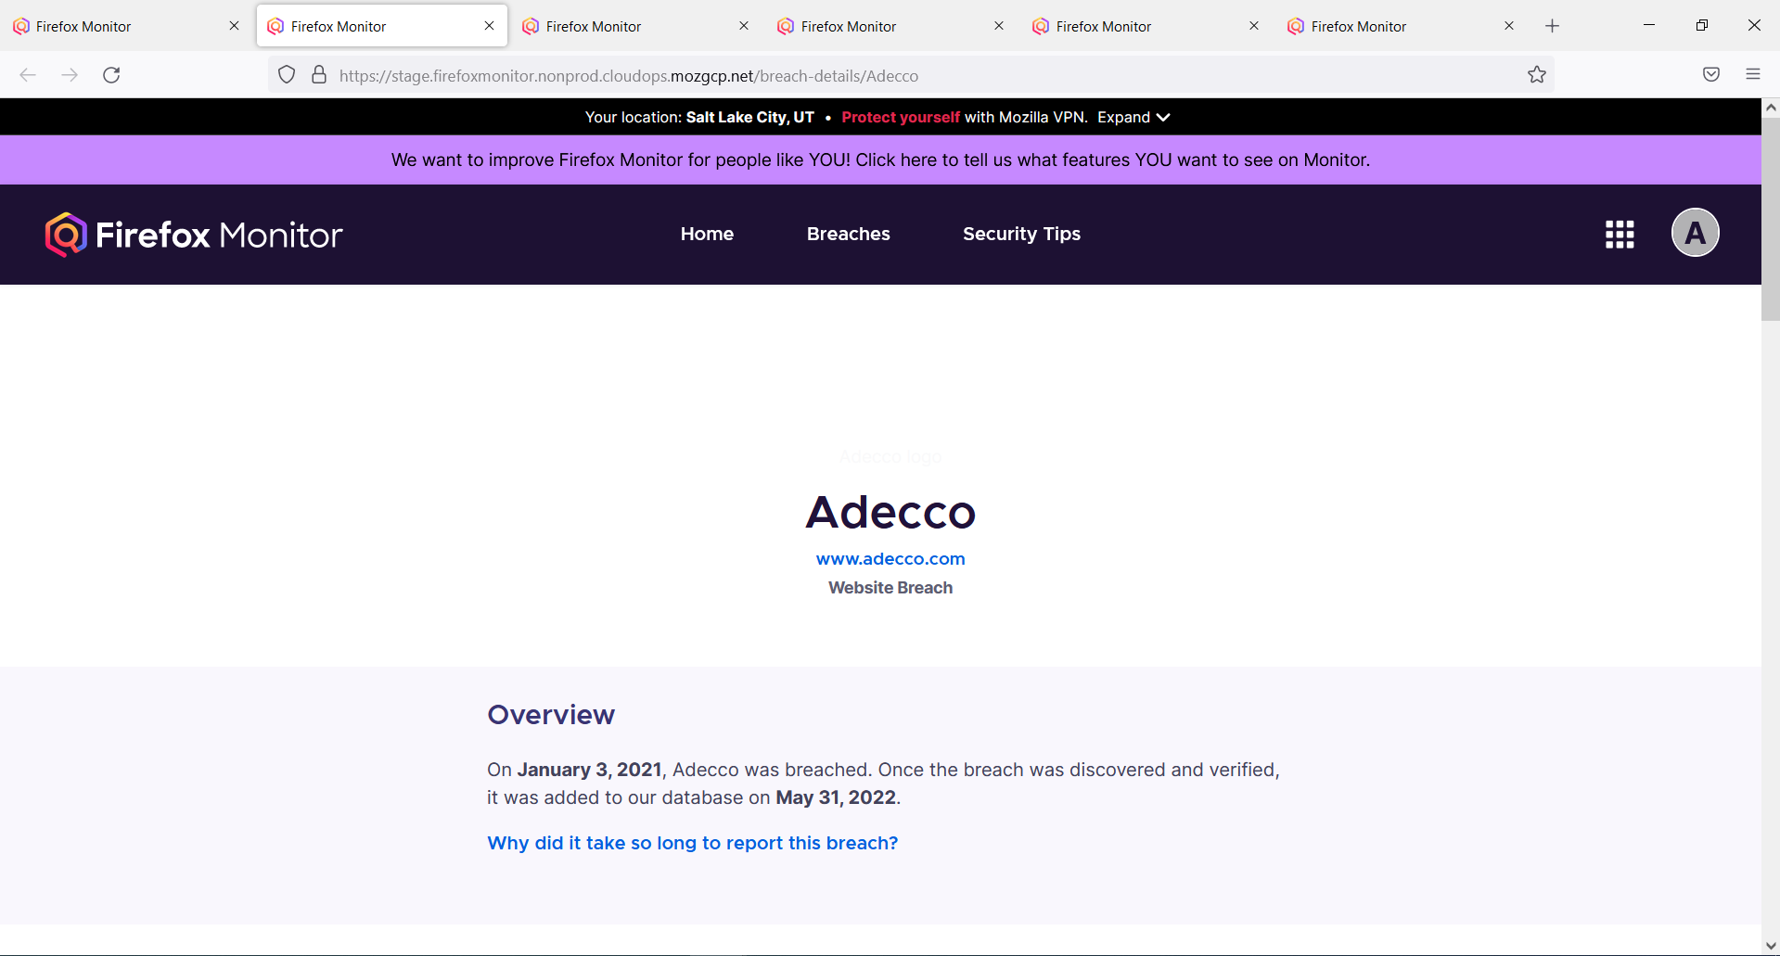Click the vertical scrollbar thumb
The image size is (1780, 956).
pyautogui.click(x=1771, y=219)
